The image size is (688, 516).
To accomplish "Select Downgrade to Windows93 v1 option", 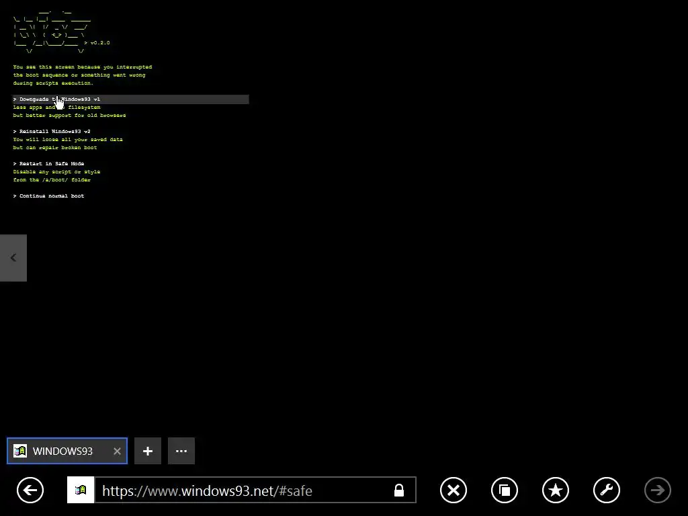I will (x=131, y=99).
